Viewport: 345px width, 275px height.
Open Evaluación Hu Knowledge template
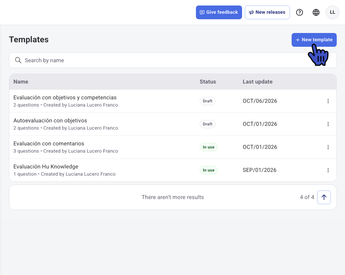46,167
